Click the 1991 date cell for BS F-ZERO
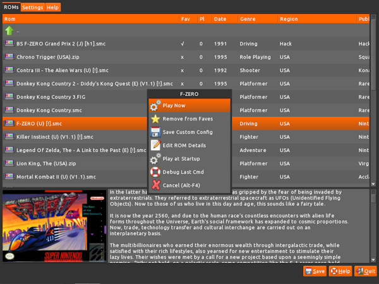Viewport: 379px width, 284px height. (x=220, y=44)
